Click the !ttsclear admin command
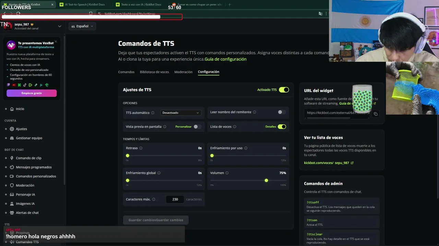The width and height of the screenshot is (439, 246). (x=342, y=238)
